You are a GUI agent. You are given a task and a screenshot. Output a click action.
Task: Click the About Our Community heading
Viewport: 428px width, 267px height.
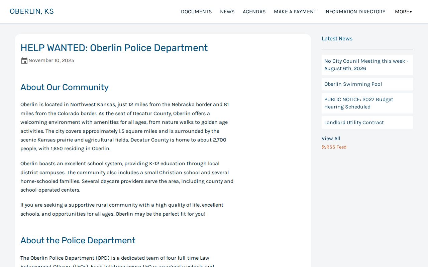[x=65, y=87]
